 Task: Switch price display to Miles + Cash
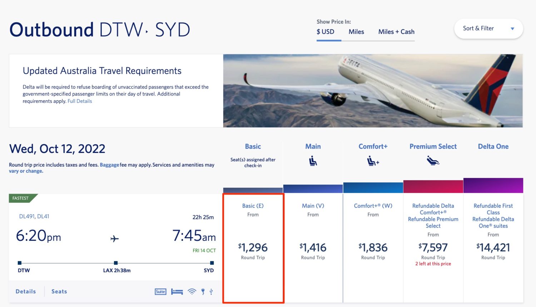[396, 32]
